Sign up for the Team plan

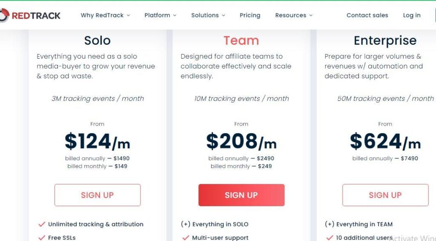click(x=241, y=195)
